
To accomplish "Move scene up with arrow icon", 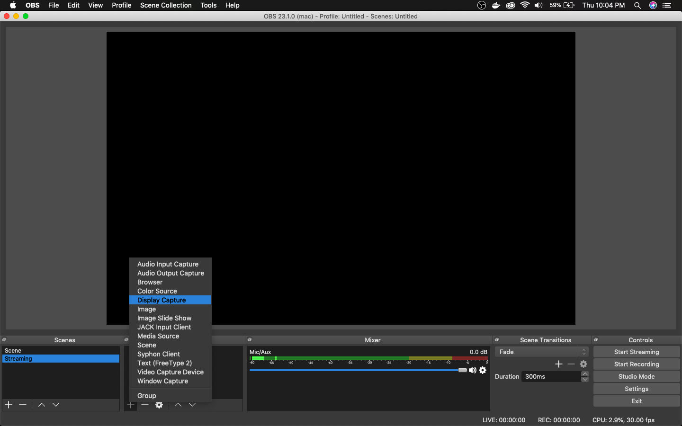I will click(x=42, y=405).
